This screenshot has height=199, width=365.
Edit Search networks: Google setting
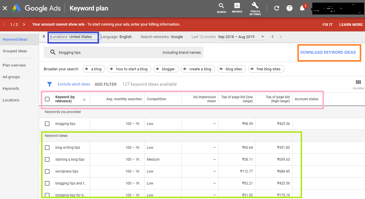click(x=162, y=37)
